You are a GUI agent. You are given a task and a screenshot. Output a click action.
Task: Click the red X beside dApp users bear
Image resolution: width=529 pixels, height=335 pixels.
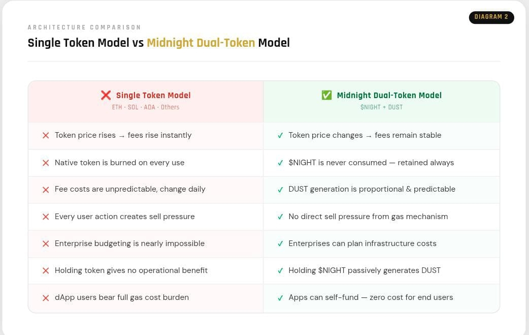46,298
